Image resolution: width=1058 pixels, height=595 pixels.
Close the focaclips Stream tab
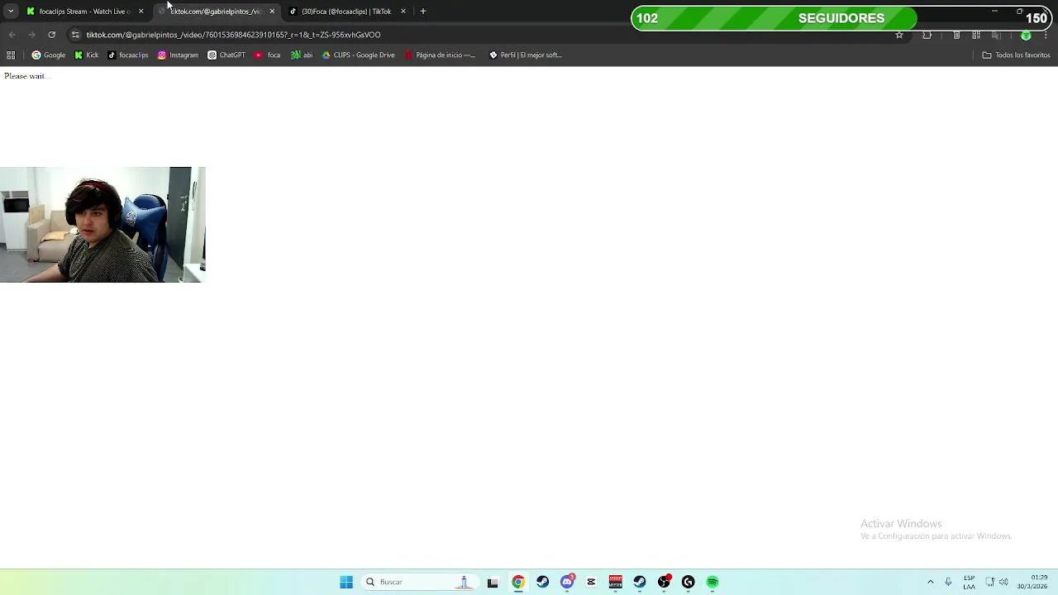coord(141,12)
